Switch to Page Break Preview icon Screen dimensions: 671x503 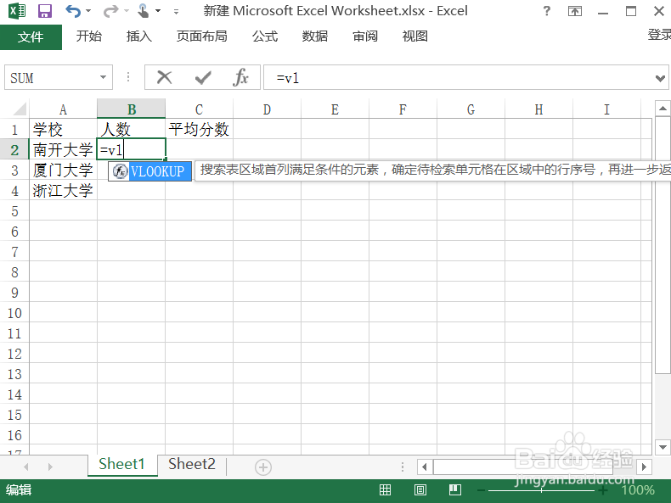pos(455,489)
